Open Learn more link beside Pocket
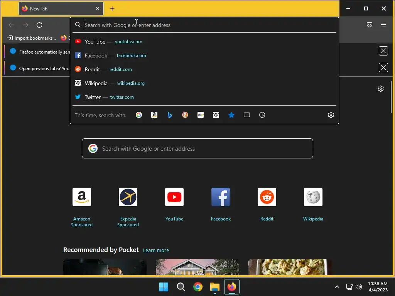Screen dimensions: 395x296 pos(156,251)
